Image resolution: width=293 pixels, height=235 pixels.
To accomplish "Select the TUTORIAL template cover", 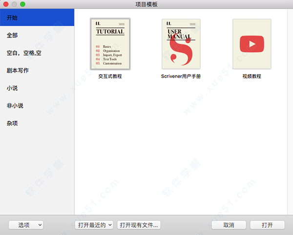I will coord(110,44).
